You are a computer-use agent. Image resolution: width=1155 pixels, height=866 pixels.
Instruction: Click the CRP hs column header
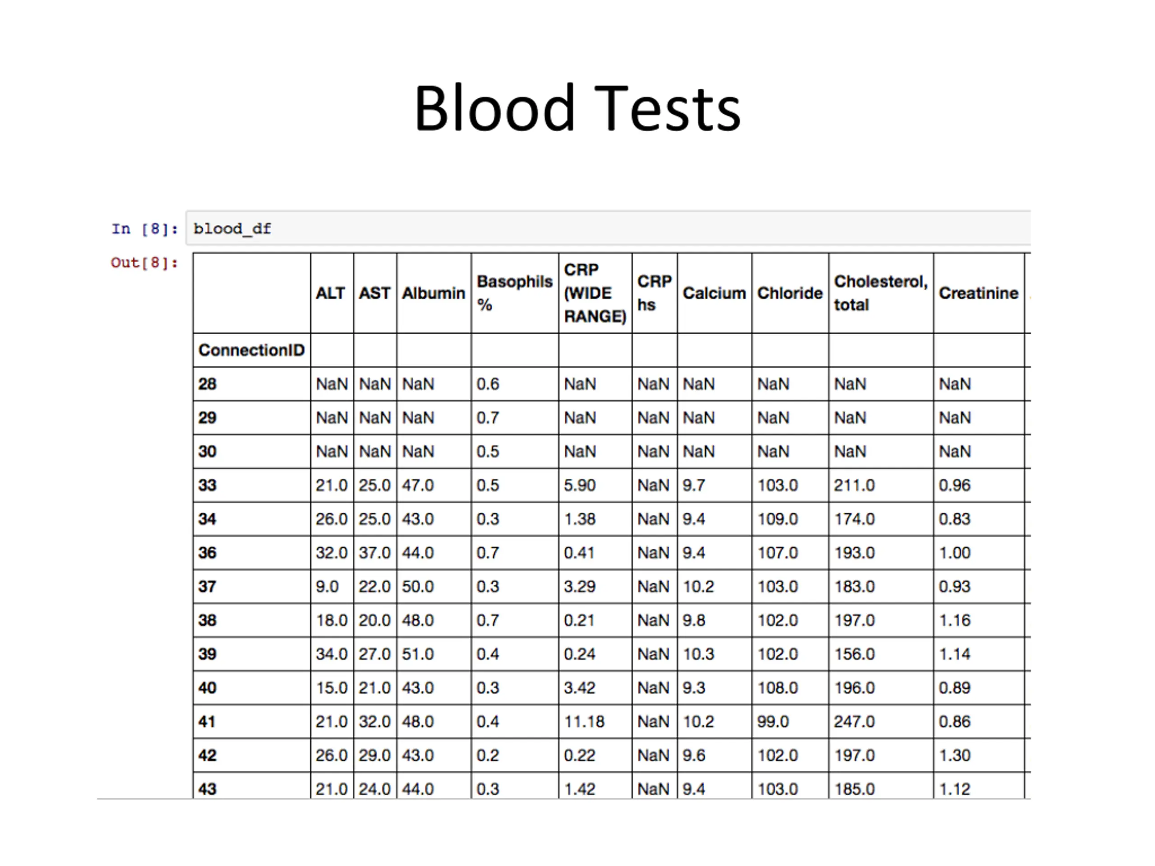tap(654, 293)
